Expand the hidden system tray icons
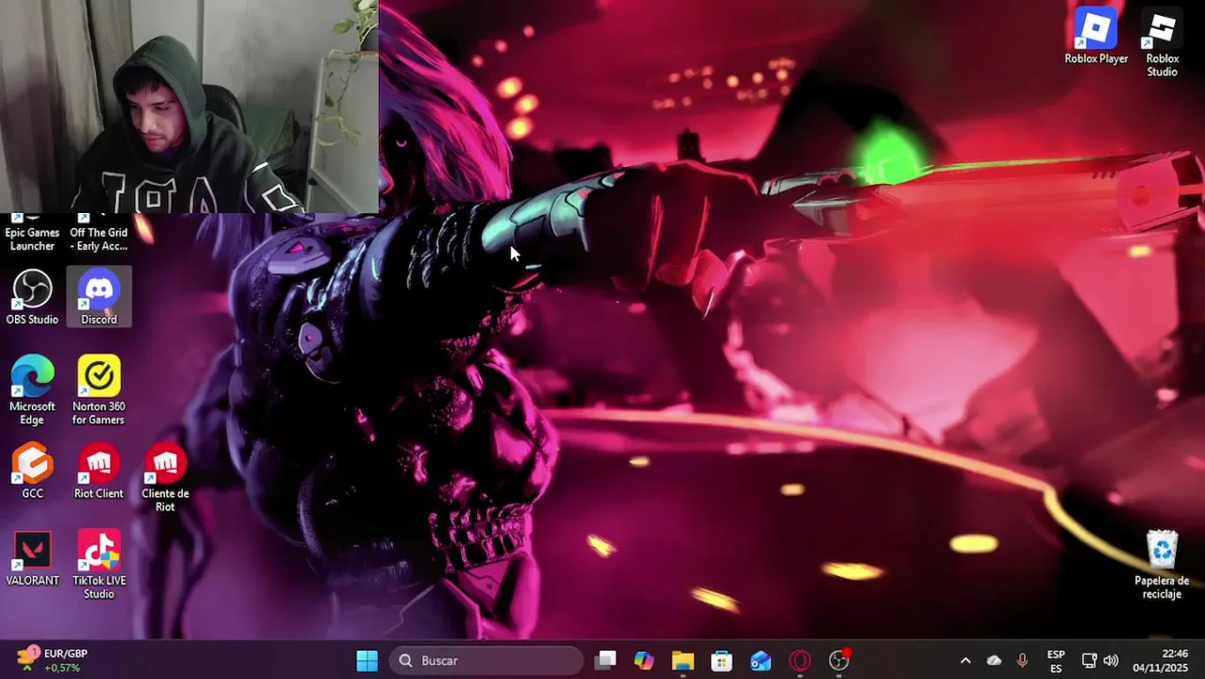1205x679 pixels. point(965,661)
